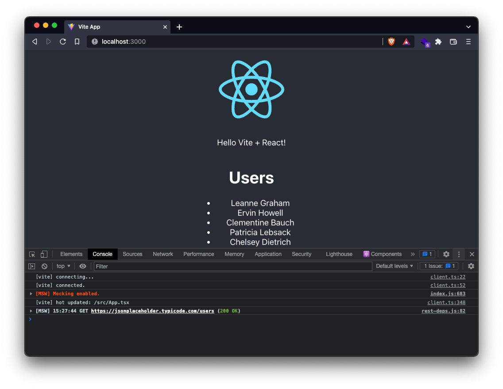The image size is (503, 389).
Task: Open the jsonplaceholder users URL link
Action: tap(152, 311)
